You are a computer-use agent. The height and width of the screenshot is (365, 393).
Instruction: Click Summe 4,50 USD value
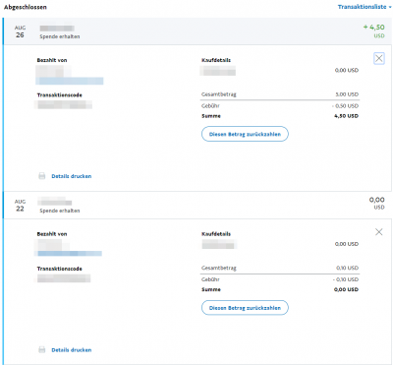pos(346,116)
